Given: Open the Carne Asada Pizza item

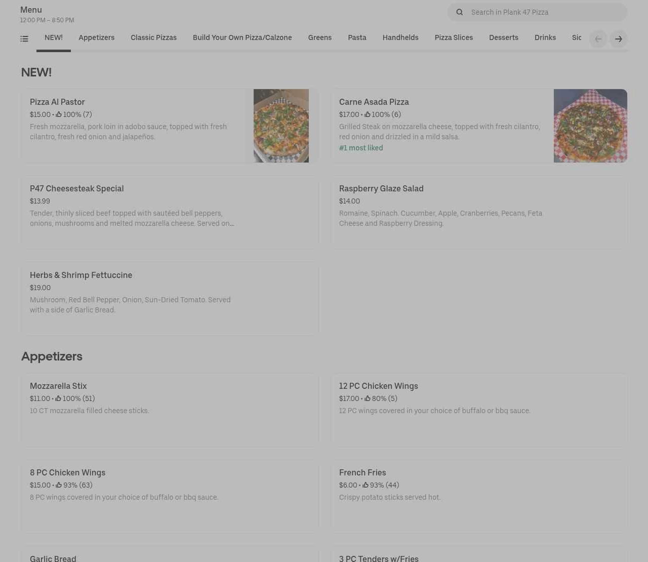Looking at the screenshot, I should pyautogui.click(x=479, y=126).
